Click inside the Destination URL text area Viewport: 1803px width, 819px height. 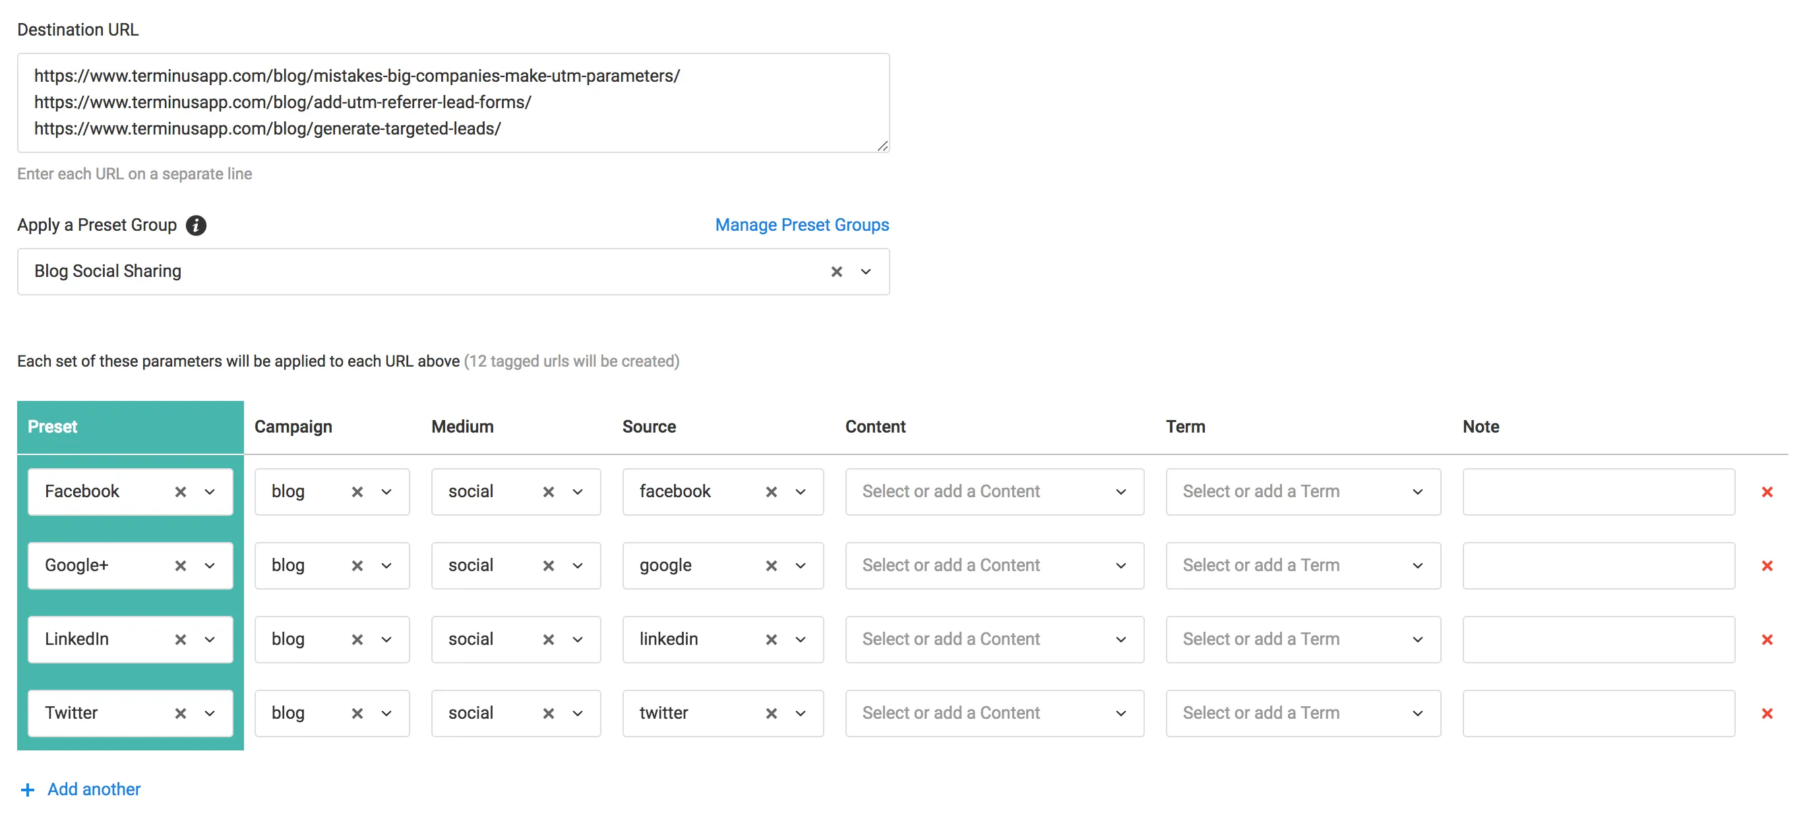pyautogui.click(x=454, y=102)
